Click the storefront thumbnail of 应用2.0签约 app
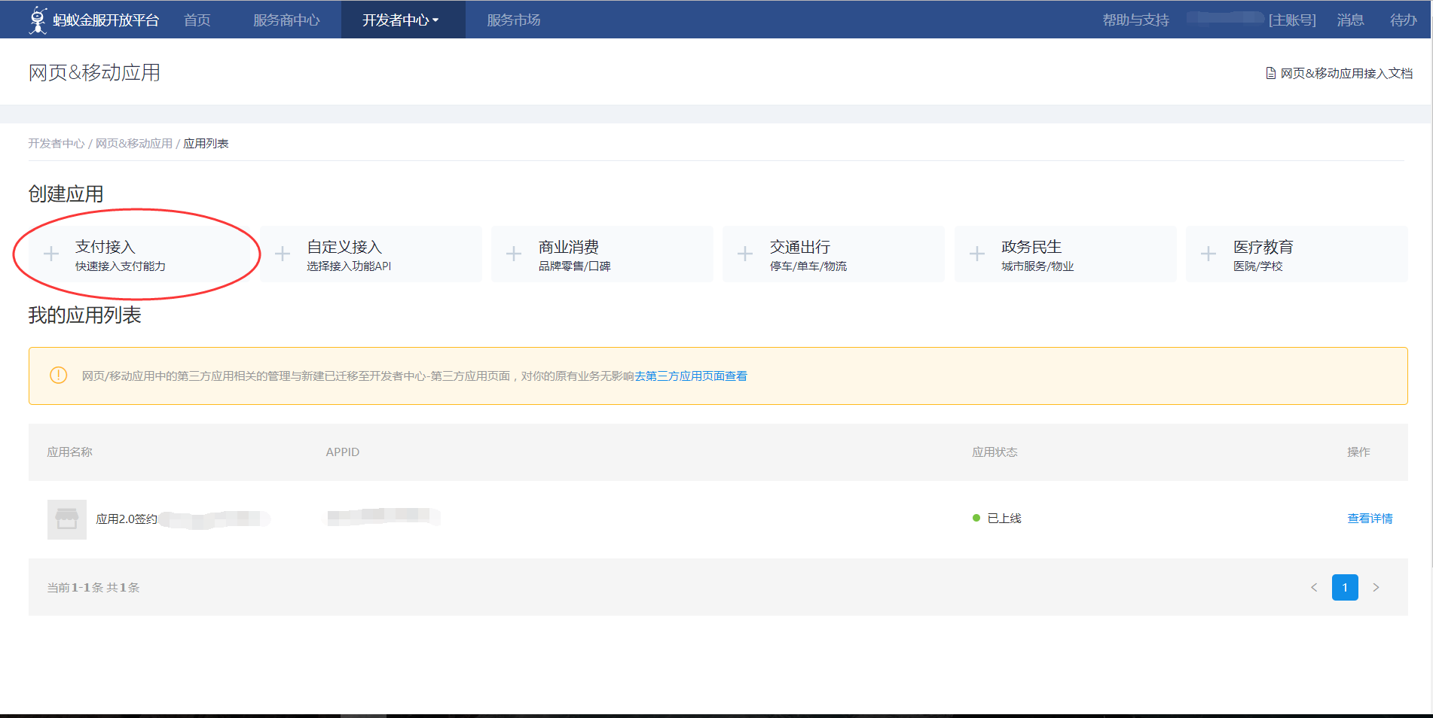 pos(67,519)
